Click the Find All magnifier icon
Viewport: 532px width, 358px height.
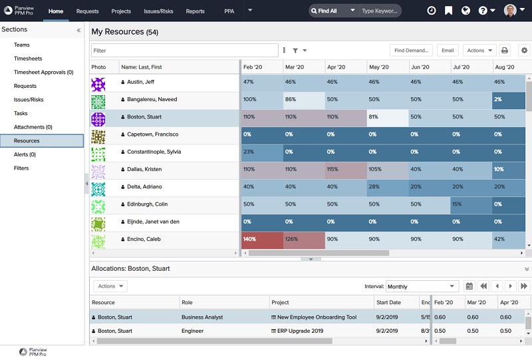coord(314,11)
